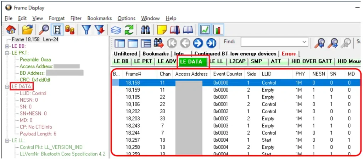The image size is (363, 159).
Task: Click the blue funnel filter icon
Action: pos(86,30)
